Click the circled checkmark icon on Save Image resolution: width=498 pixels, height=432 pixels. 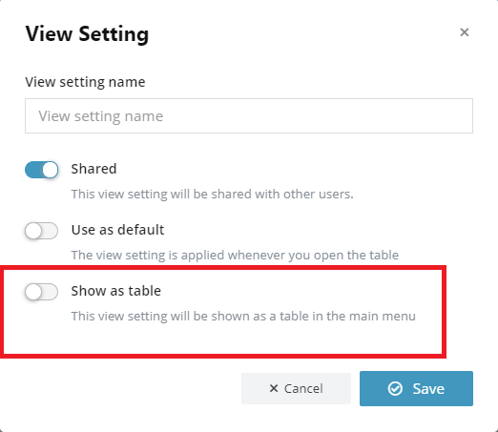coord(395,388)
